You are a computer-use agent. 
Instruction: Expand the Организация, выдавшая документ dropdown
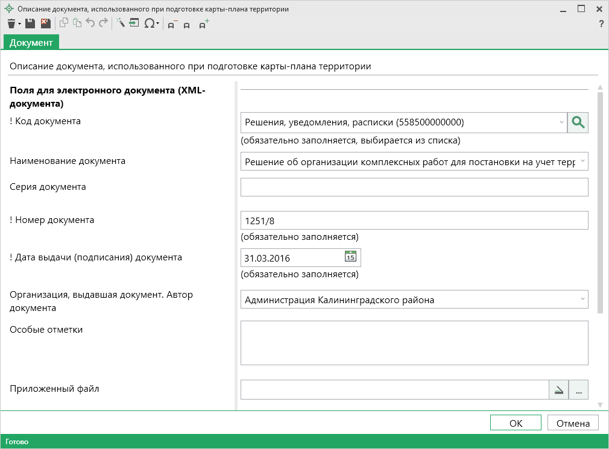point(582,299)
